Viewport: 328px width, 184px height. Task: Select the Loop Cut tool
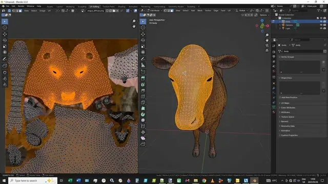(143, 97)
